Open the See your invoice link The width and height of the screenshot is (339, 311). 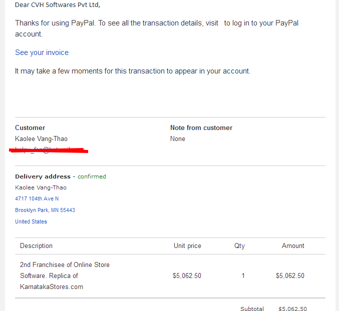(42, 52)
